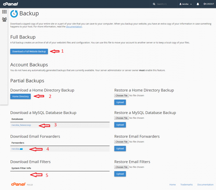
Task: Click the Account Backups heading
Action: point(29,65)
